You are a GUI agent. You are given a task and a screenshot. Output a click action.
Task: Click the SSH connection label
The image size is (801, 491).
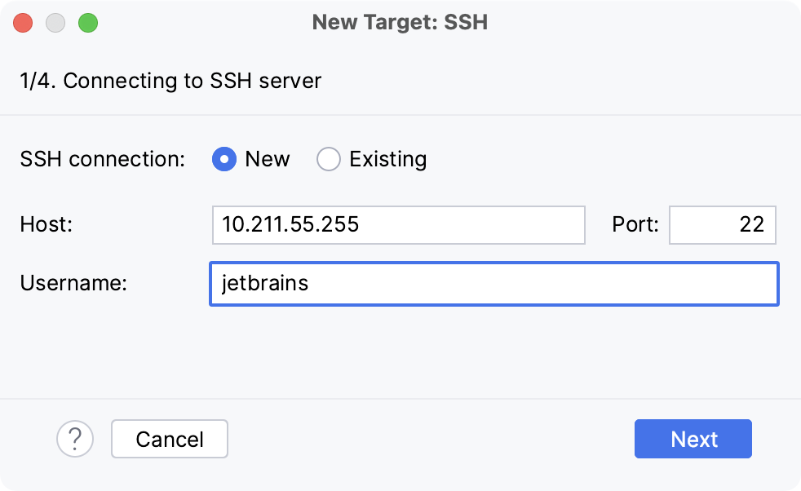coord(100,159)
